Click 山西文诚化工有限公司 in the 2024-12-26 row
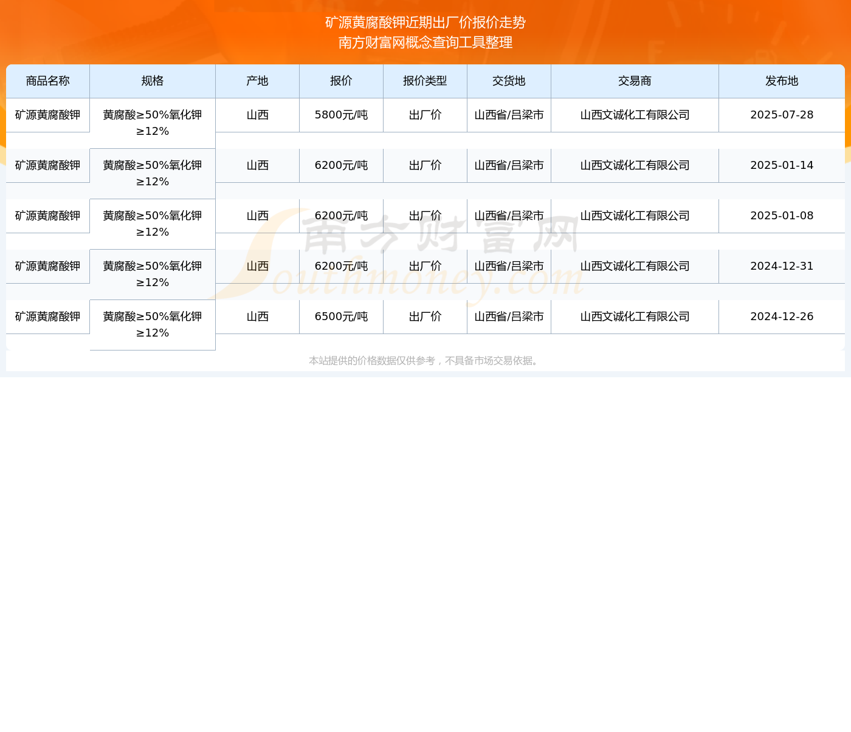Image resolution: width=851 pixels, height=732 pixels. (x=635, y=316)
